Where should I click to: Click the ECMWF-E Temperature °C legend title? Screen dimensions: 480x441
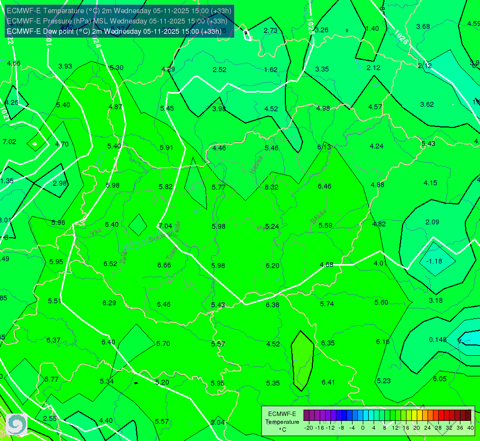tap(282, 422)
